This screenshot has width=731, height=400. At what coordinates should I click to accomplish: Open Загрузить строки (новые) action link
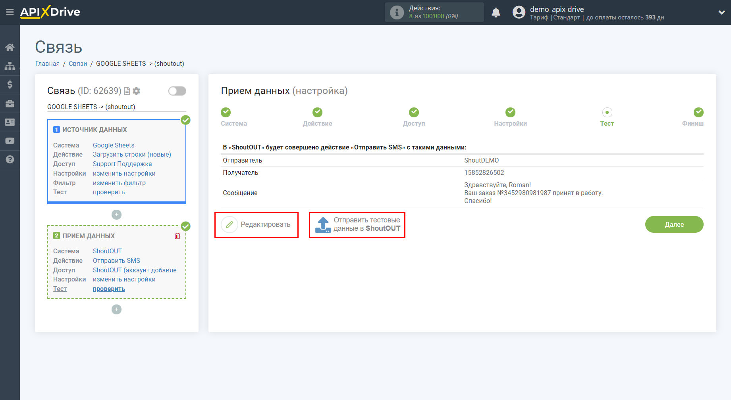pyautogui.click(x=132, y=155)
